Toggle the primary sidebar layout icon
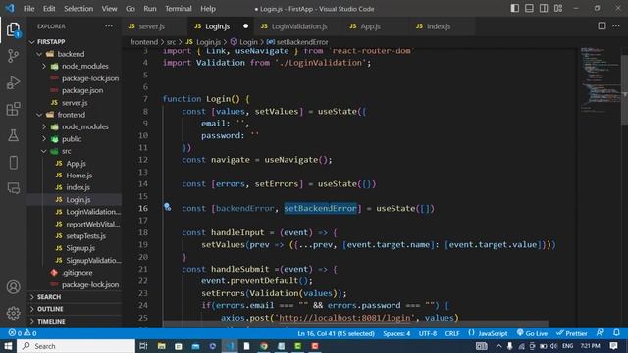 515,9
